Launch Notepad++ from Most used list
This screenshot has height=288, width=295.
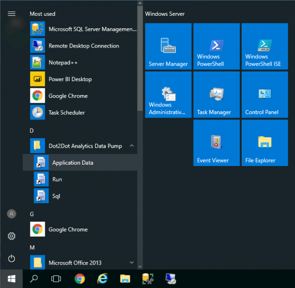pyautogui.click(x=63, y=62)
